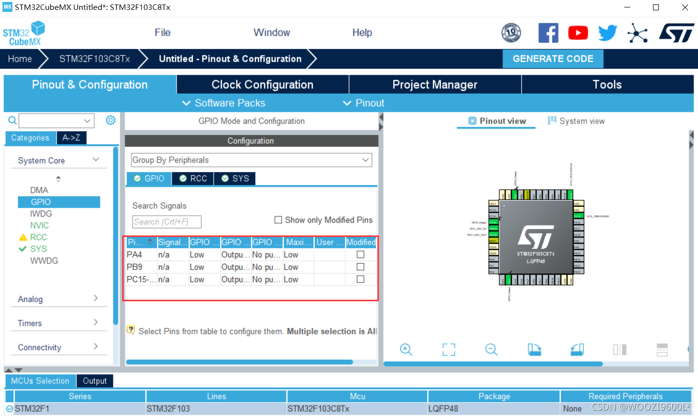This screenshot has height=416, width=698.
Task: Select IWDG in System Core list
Action: (41, 214)
